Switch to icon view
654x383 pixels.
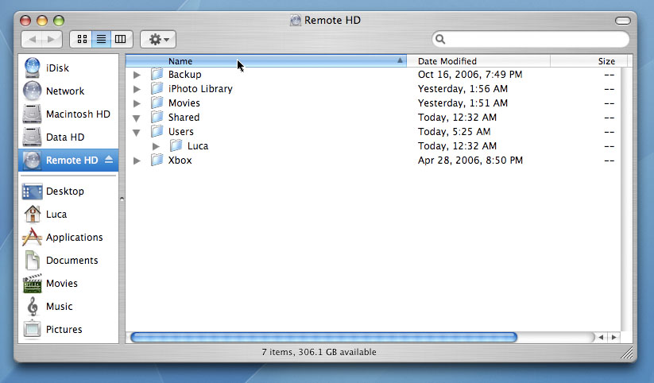(82, 39)
